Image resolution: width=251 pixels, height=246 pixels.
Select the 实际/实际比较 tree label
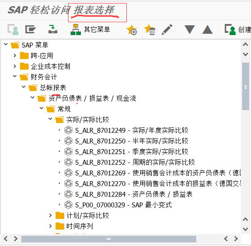(x=88, y=119)
